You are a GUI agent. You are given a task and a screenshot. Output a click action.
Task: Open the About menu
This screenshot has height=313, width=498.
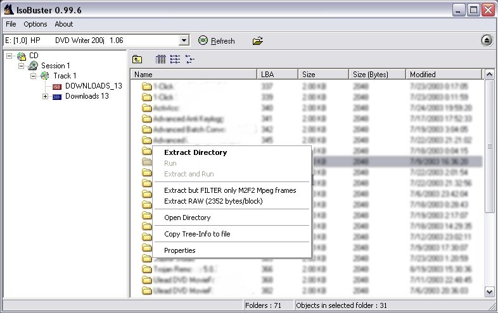tap(64, 24)
